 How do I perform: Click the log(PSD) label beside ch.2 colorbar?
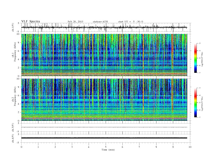(202, 104)
